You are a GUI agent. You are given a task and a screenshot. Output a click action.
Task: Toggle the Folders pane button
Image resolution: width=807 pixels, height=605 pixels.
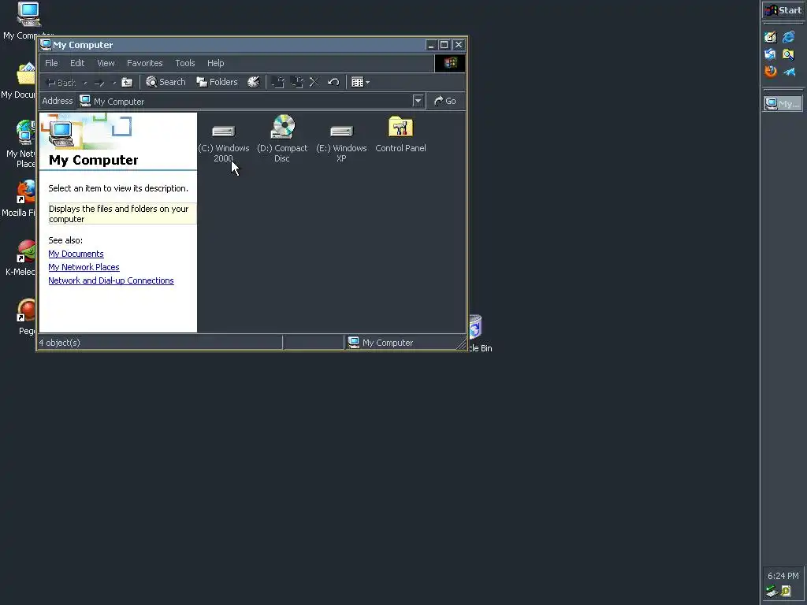point(217,82)
